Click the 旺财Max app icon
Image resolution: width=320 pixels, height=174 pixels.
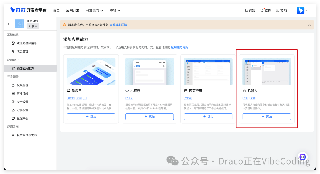pos(20,24)
